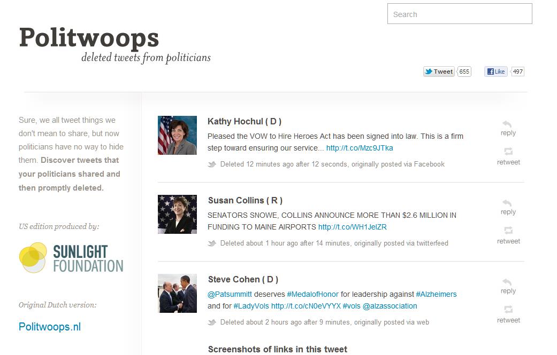Open Susan Collins' profile photo
Screen dimensions: 557x355
coord(177,214)
